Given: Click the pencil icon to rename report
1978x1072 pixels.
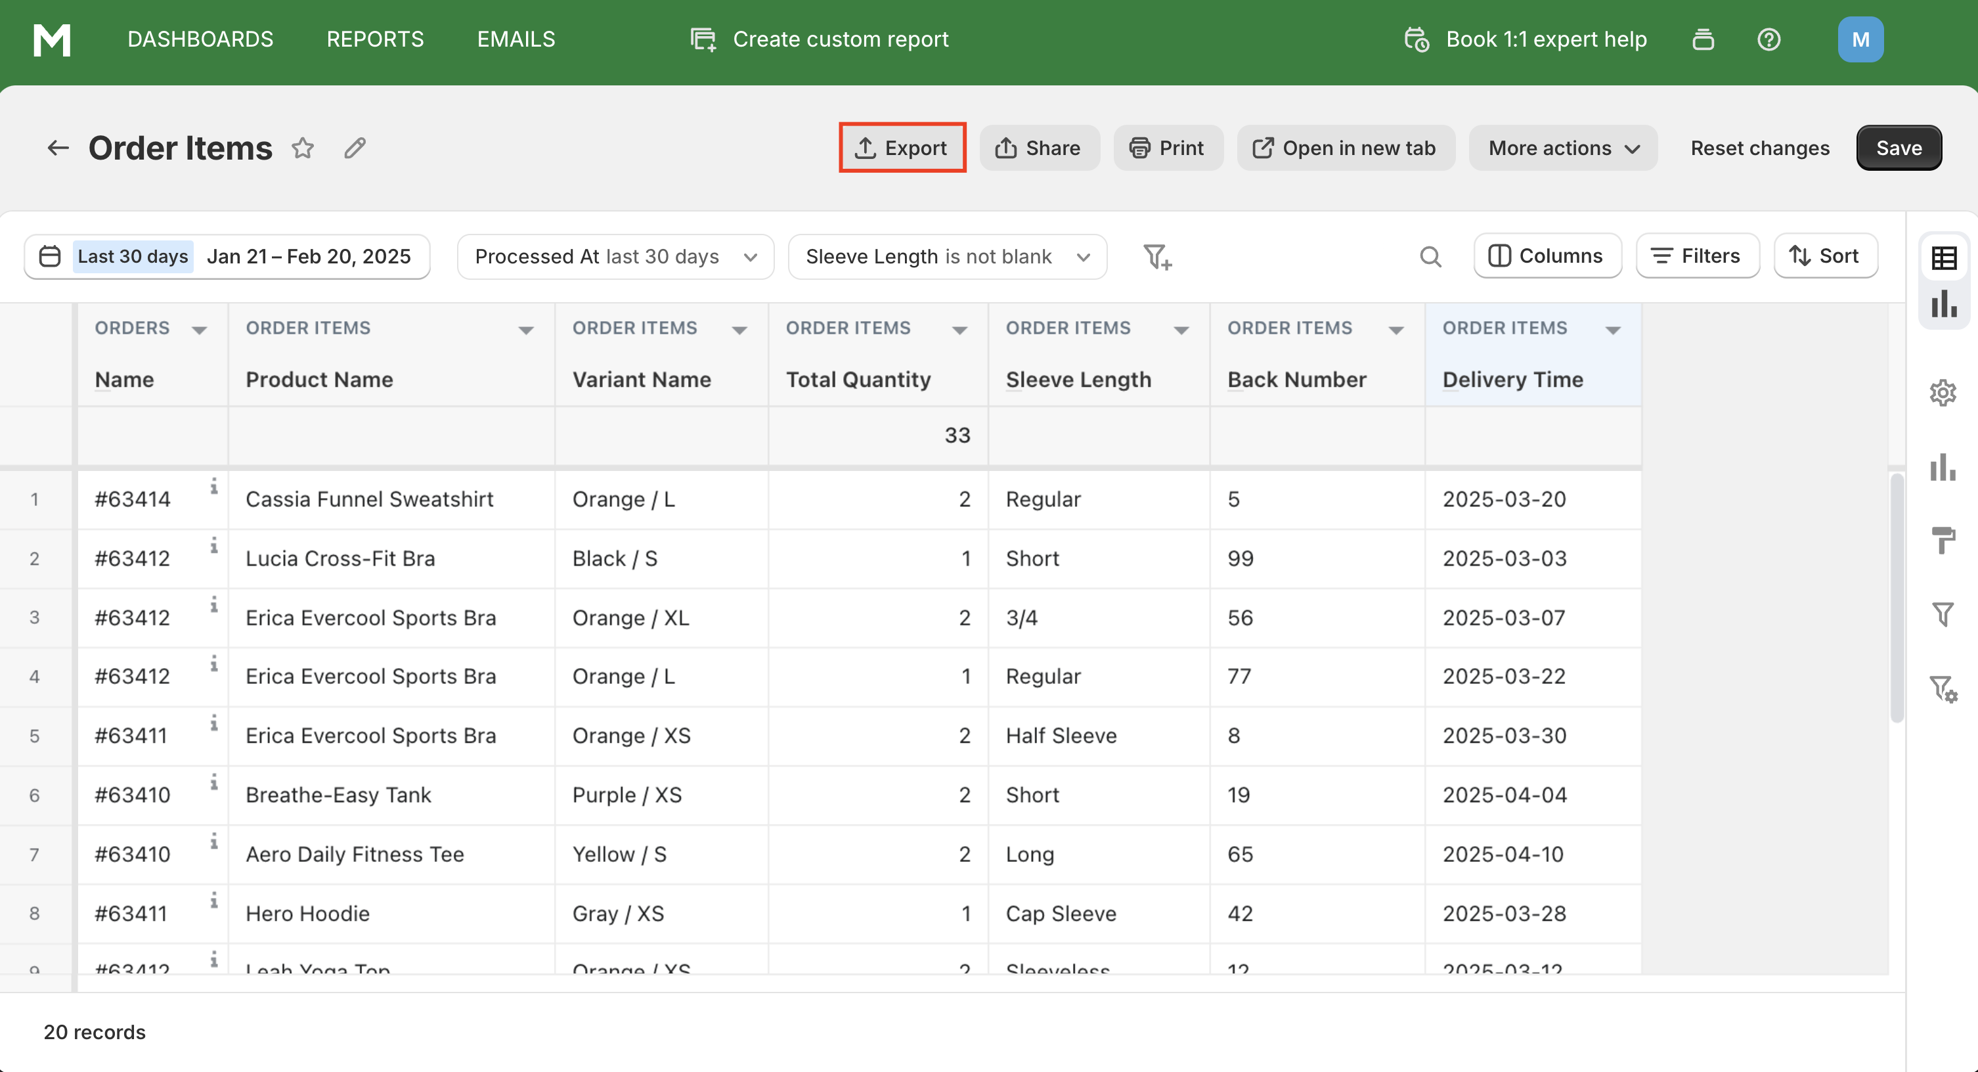Looking at the screenshot, I should pos(354,147).
